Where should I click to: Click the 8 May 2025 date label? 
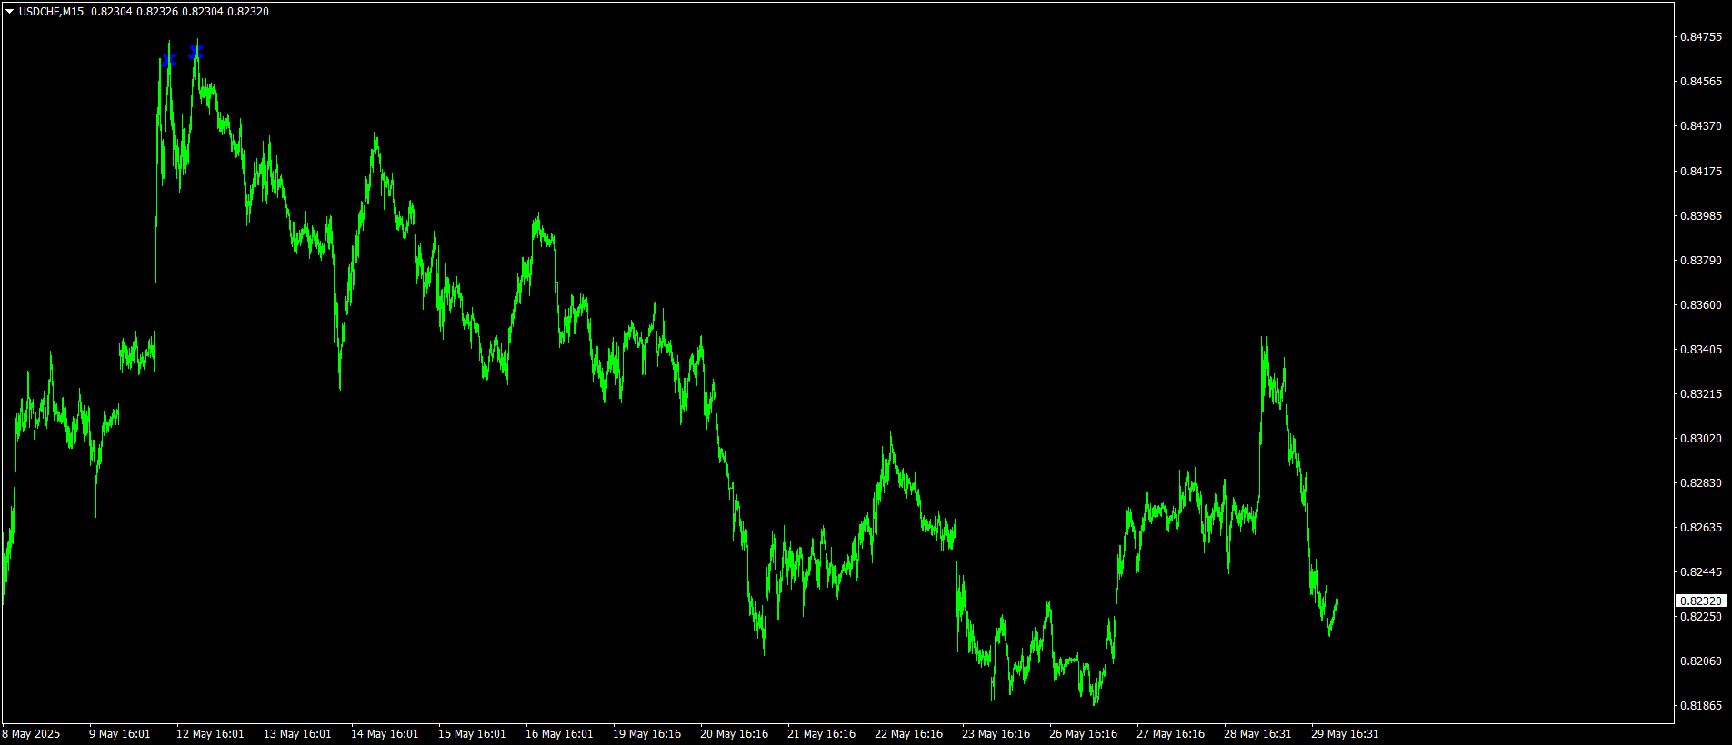click(x=32, y=734)
